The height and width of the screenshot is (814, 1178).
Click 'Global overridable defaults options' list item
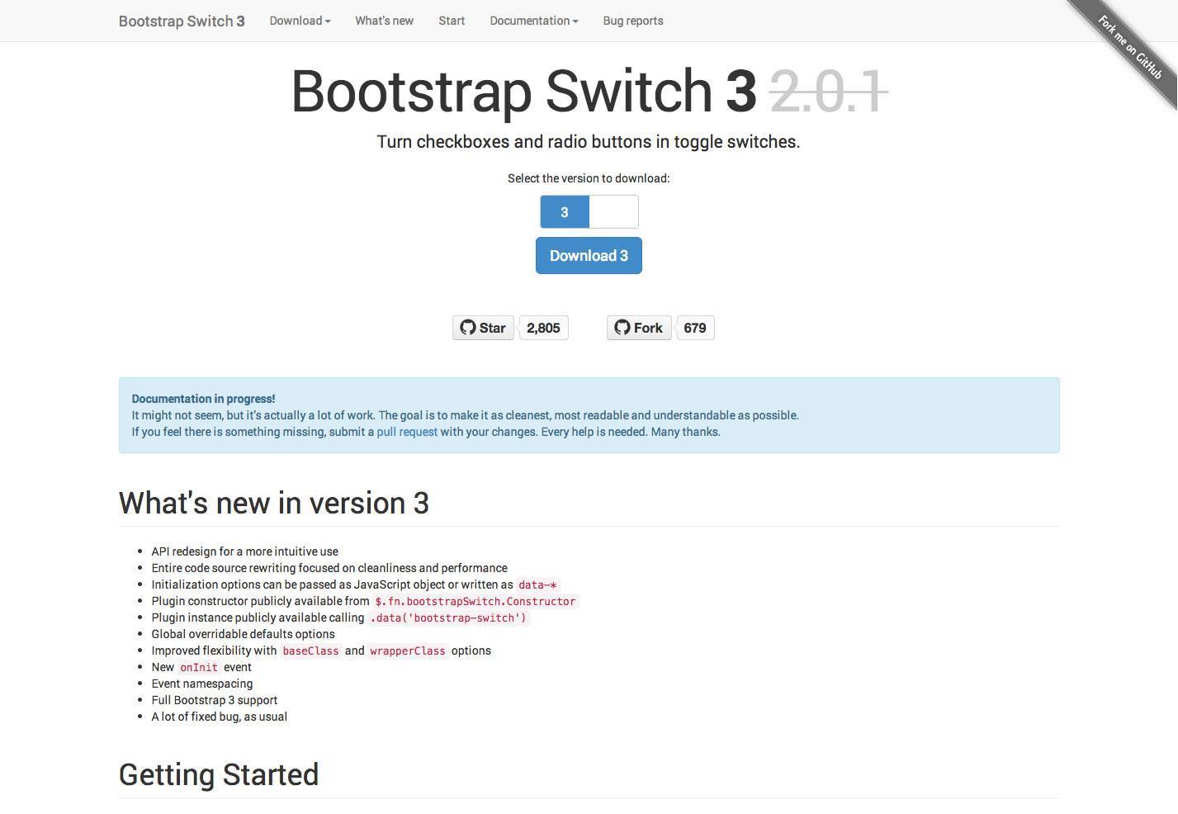point(244,634)
